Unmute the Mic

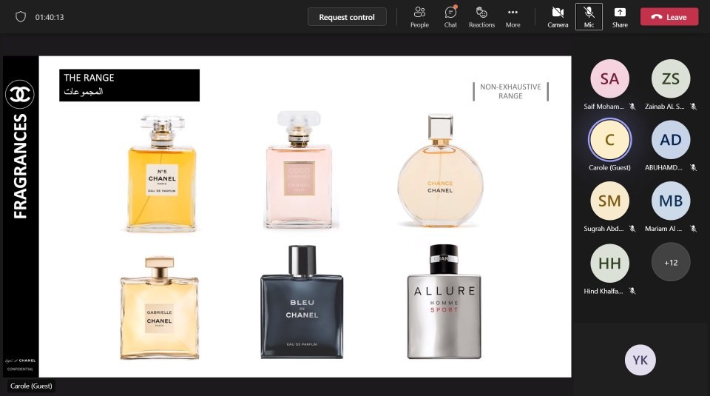[589, 17]
